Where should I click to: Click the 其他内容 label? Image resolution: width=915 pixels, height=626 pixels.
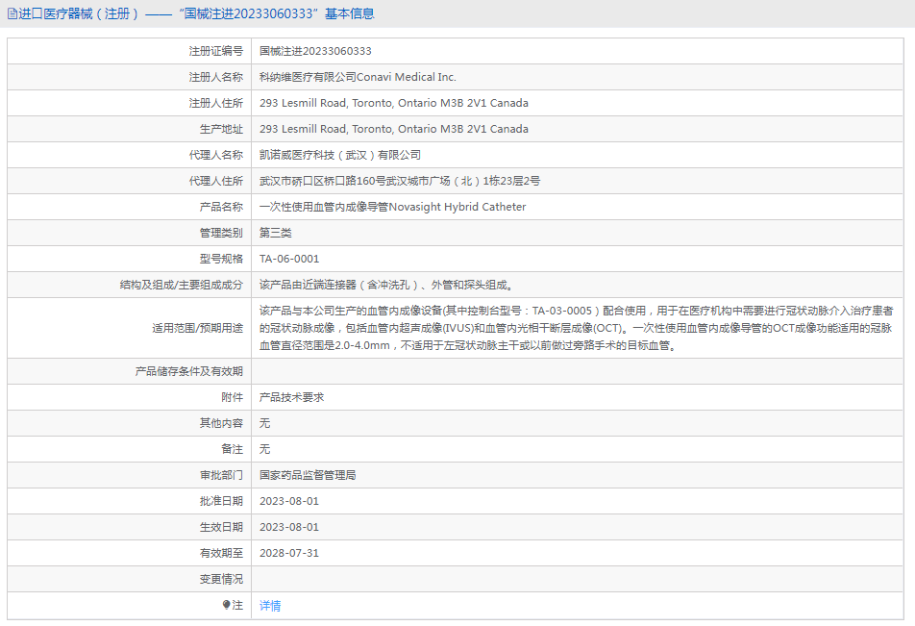(221, 423)
